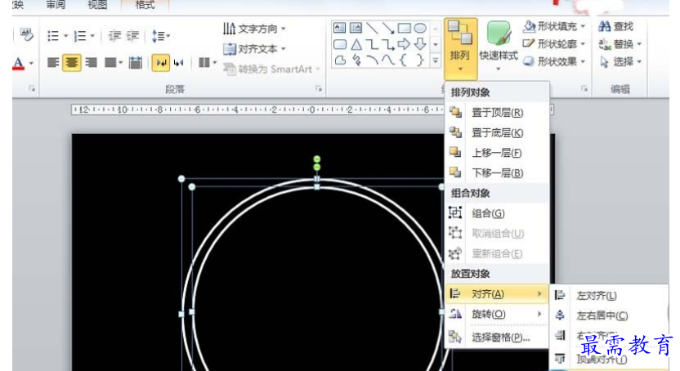Choose 下移一层 send backward

point(497,173)
